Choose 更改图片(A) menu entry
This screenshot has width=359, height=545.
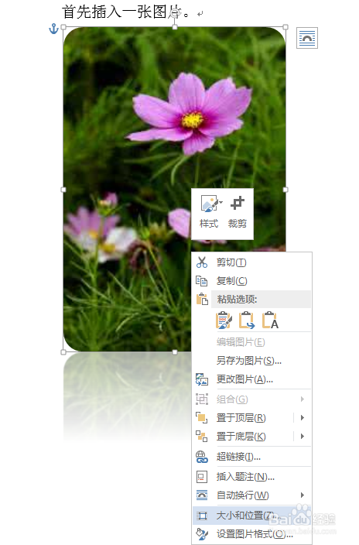click(x=252, y=379)
